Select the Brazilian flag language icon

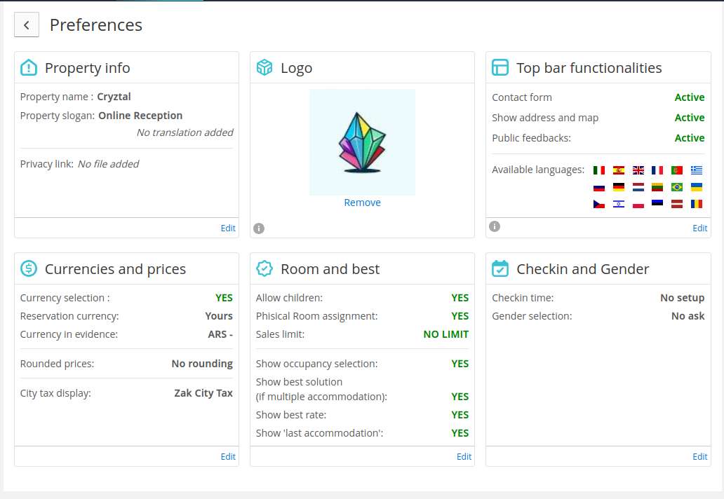677,187
